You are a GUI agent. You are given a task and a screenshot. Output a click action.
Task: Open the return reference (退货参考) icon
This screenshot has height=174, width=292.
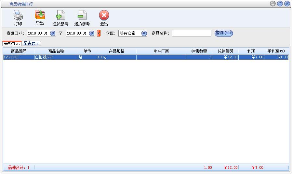tap(82, 15)
